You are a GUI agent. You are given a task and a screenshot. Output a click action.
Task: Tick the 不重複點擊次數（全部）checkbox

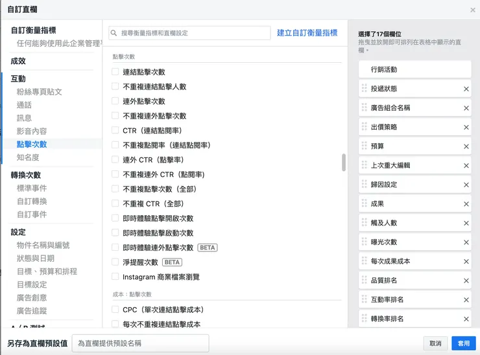[x=115, y=189]
